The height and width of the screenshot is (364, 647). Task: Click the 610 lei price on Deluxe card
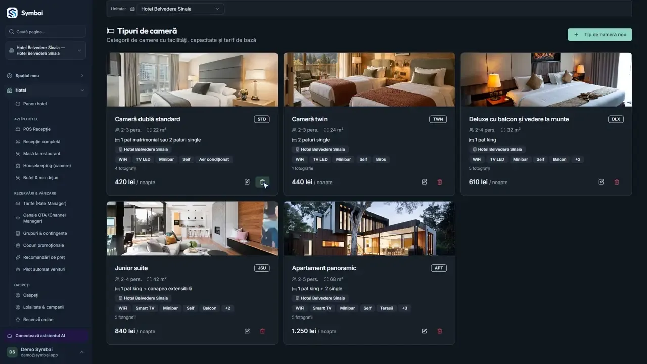478,182
